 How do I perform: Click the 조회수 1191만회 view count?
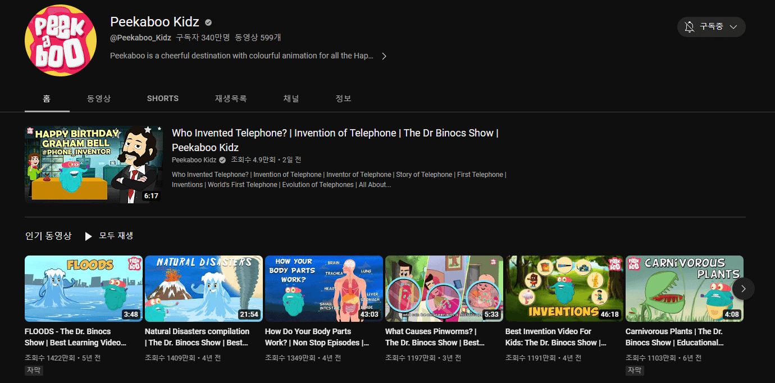click(531, 358)
